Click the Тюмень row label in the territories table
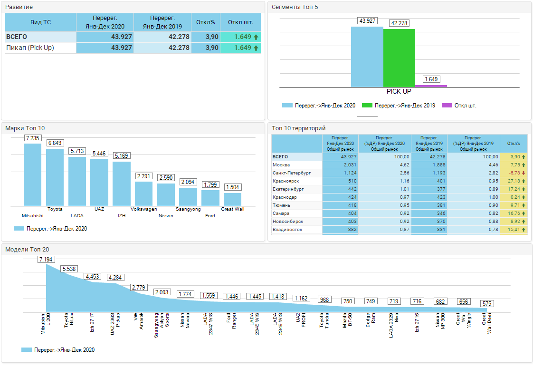The height and width of the screenshot is (377, 533). pyautogui.click(x=282, y=205)
